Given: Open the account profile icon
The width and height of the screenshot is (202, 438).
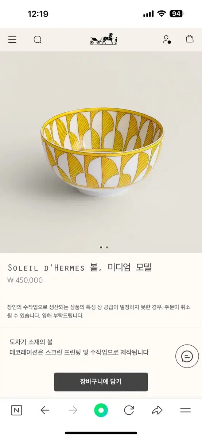Looking at the screenshot, I should [167, 39].
